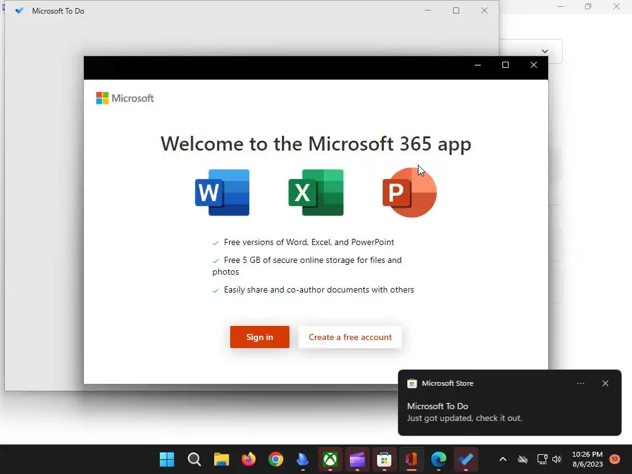
Task: Click 'Free versions of Word, Excel, and PowerPoint'
Action: click(309, 242)
